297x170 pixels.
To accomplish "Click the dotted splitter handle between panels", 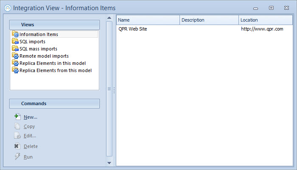I will pos(114,90).
